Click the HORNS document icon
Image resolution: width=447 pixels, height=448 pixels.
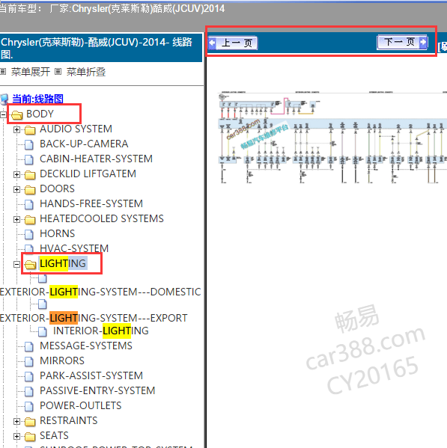(29, 235)
